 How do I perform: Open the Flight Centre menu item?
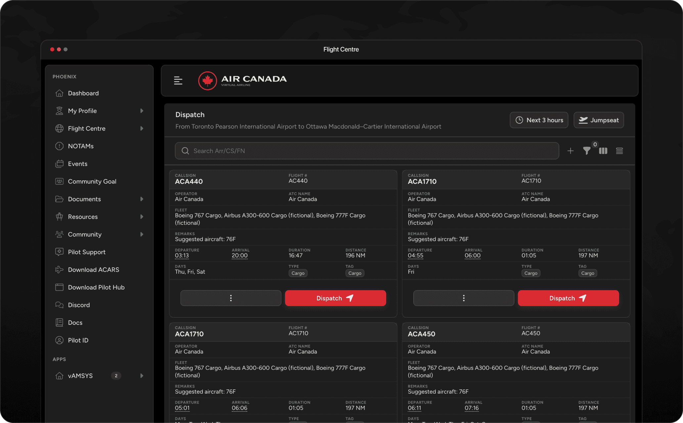87,128
